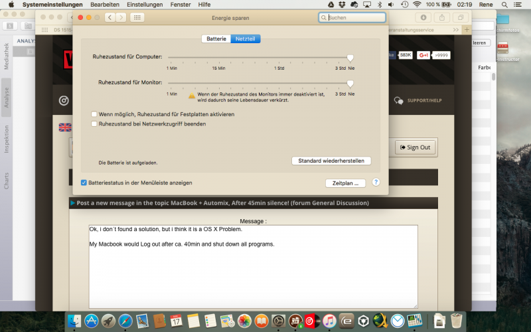
Task: Enable Ruhezustand für Festplatten checkbox
Action: tap(94, 114)
